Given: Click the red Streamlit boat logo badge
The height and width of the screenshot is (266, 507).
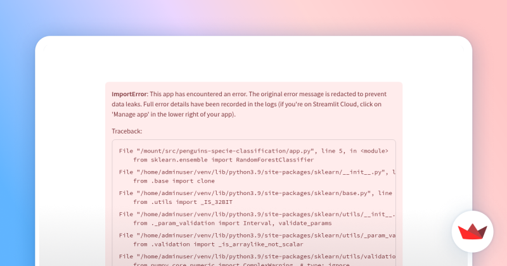Looking at the screenshot, I should click(x=472, y=231).
